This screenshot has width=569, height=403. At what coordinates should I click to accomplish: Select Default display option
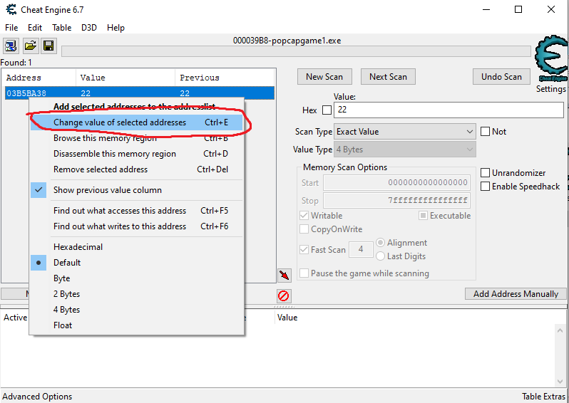click(136, 263)
